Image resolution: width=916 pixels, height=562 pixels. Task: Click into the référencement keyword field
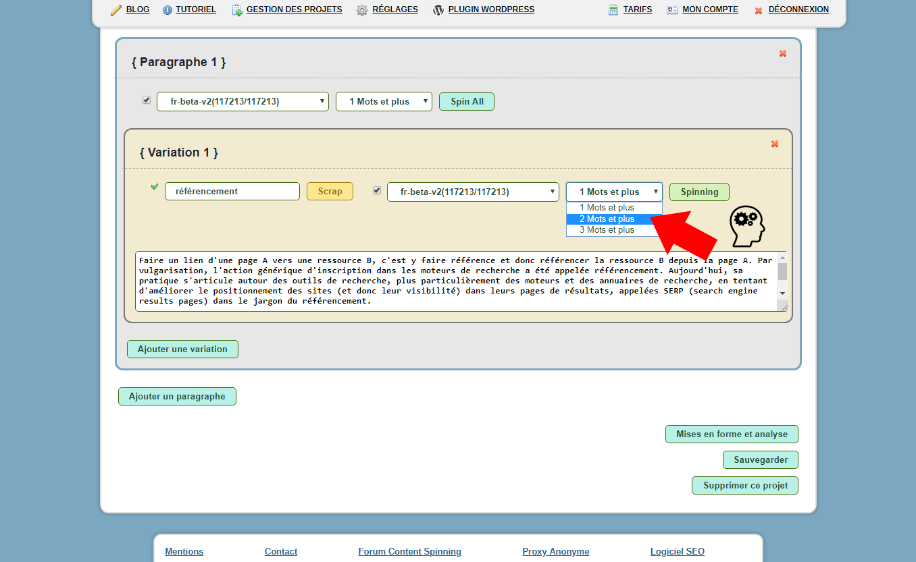[232, 191]
